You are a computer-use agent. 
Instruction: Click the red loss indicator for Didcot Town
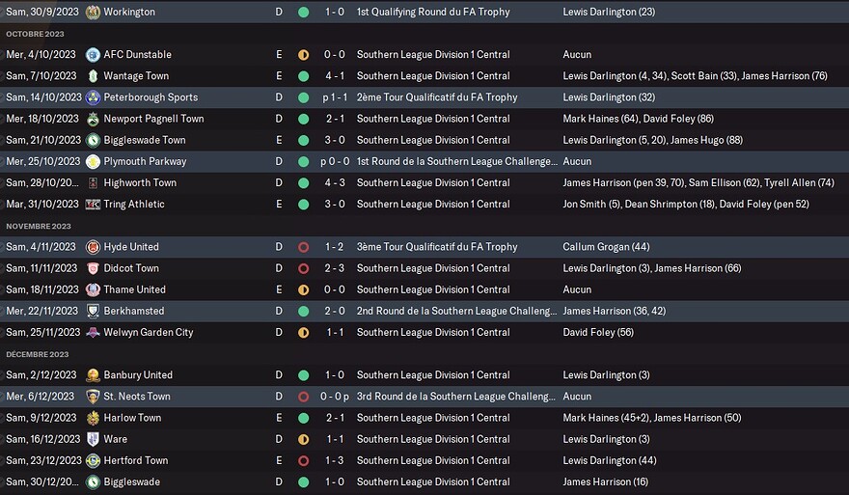(303, 268)
